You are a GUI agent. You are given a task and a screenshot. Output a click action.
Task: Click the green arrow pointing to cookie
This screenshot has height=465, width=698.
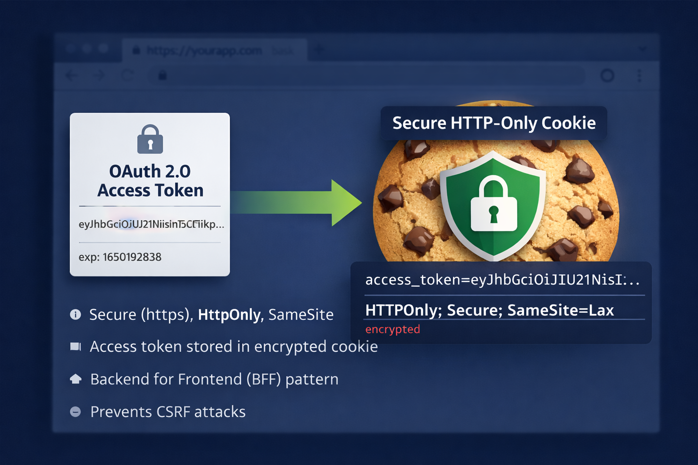coord(295,203)
